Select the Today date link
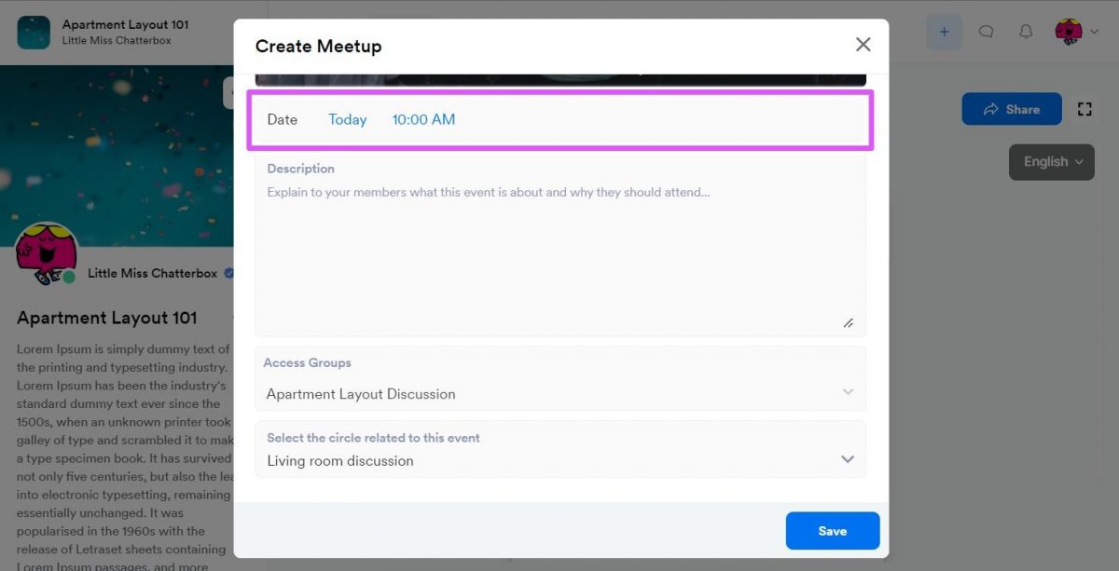 click(x=348, y=119)
